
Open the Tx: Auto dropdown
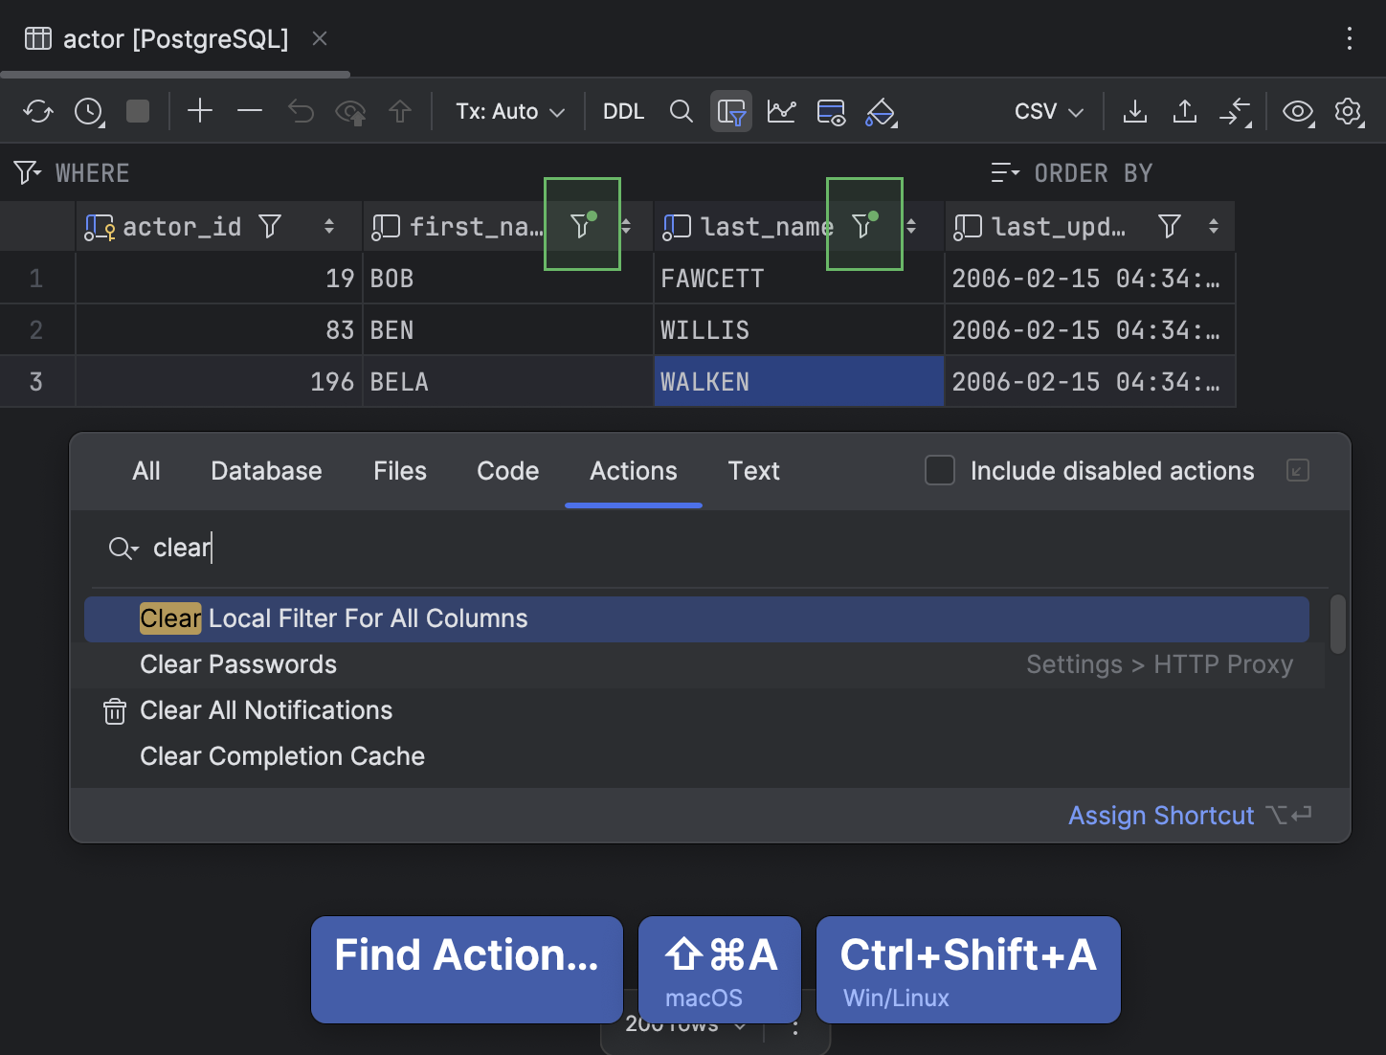click(509, 111)
